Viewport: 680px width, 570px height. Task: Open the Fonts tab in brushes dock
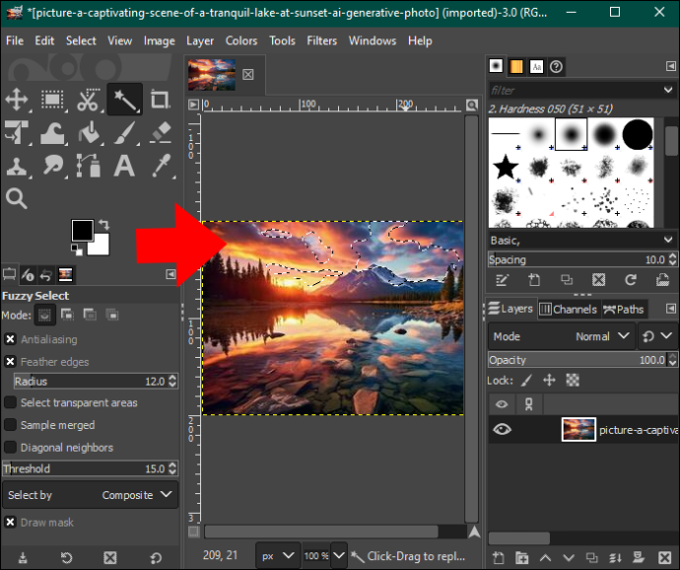coord(536,66)
